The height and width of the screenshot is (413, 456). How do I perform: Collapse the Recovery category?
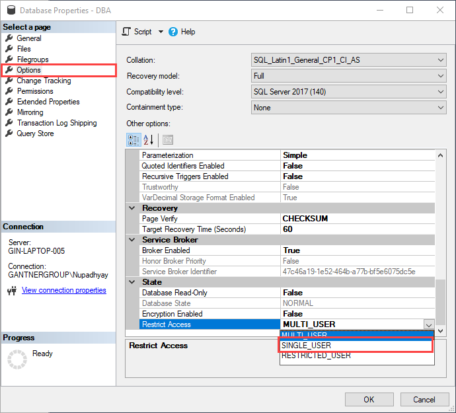(x=132, y=208)
